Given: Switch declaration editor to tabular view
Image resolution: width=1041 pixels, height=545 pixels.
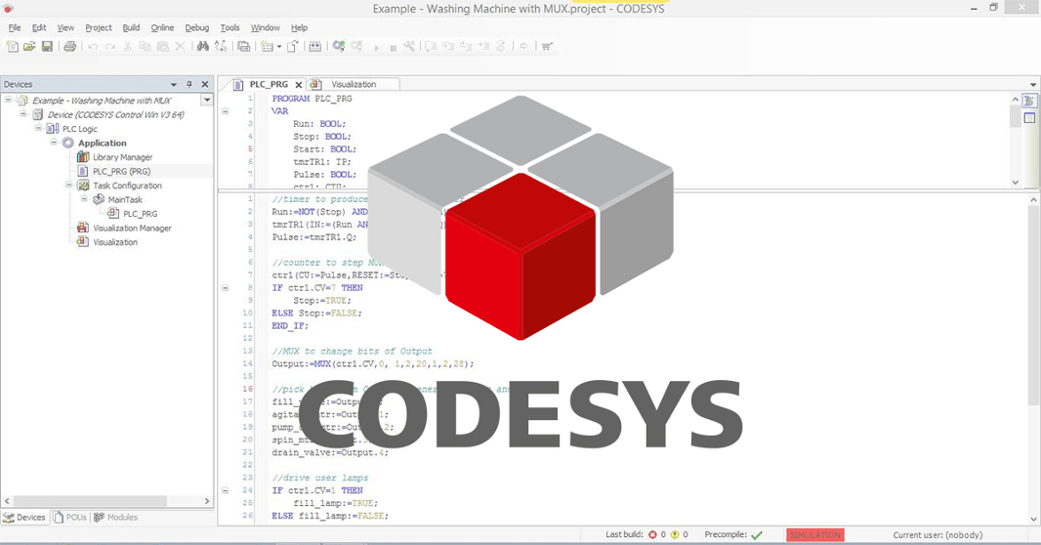Looking at the screenshot, I should pos(1028,118).
